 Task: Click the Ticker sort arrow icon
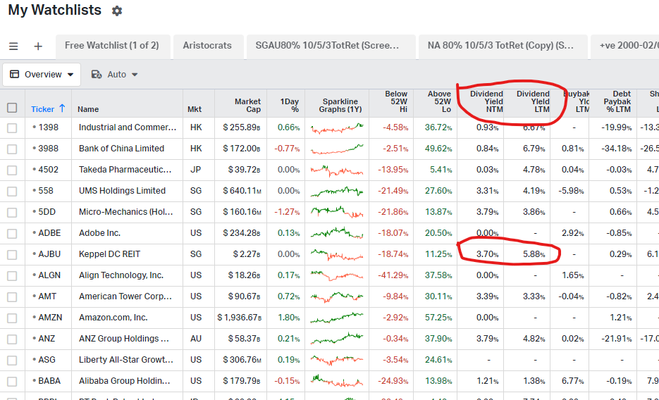pos(62,108)
